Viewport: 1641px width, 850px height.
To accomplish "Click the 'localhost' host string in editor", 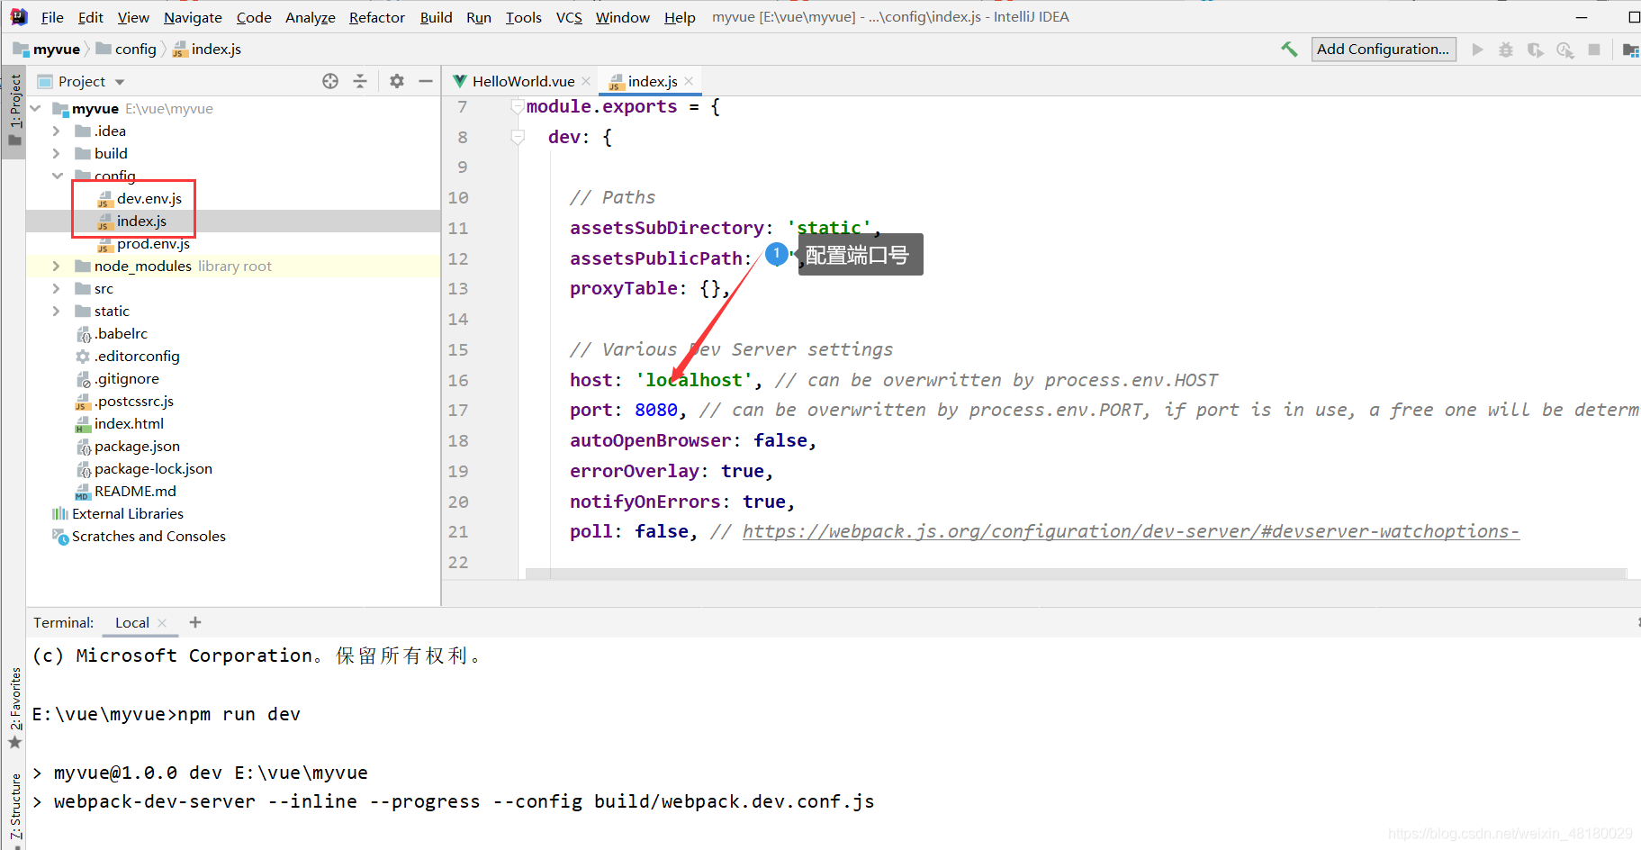I will [x=694, y=380].
